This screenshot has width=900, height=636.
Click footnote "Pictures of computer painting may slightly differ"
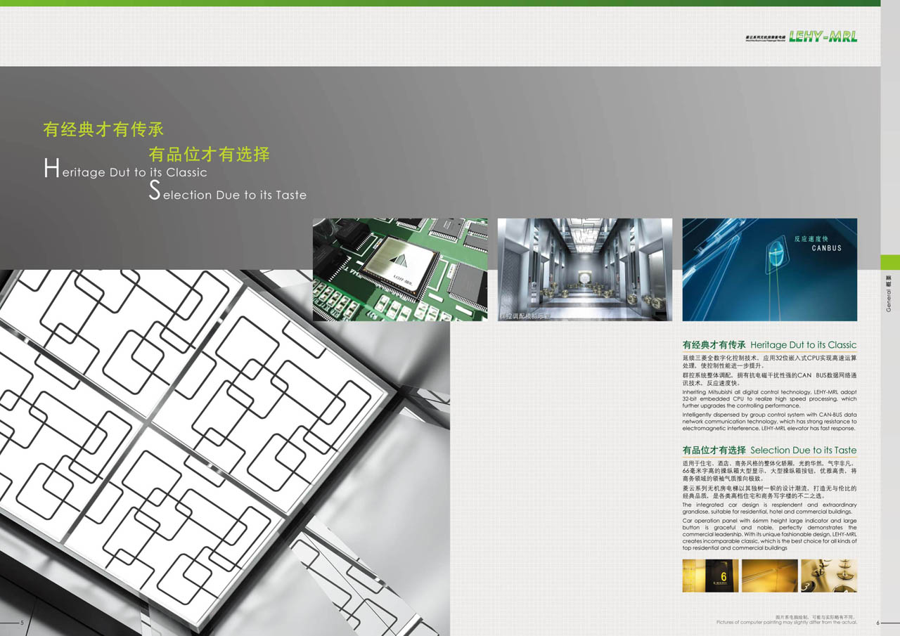[x=787, y=623]
